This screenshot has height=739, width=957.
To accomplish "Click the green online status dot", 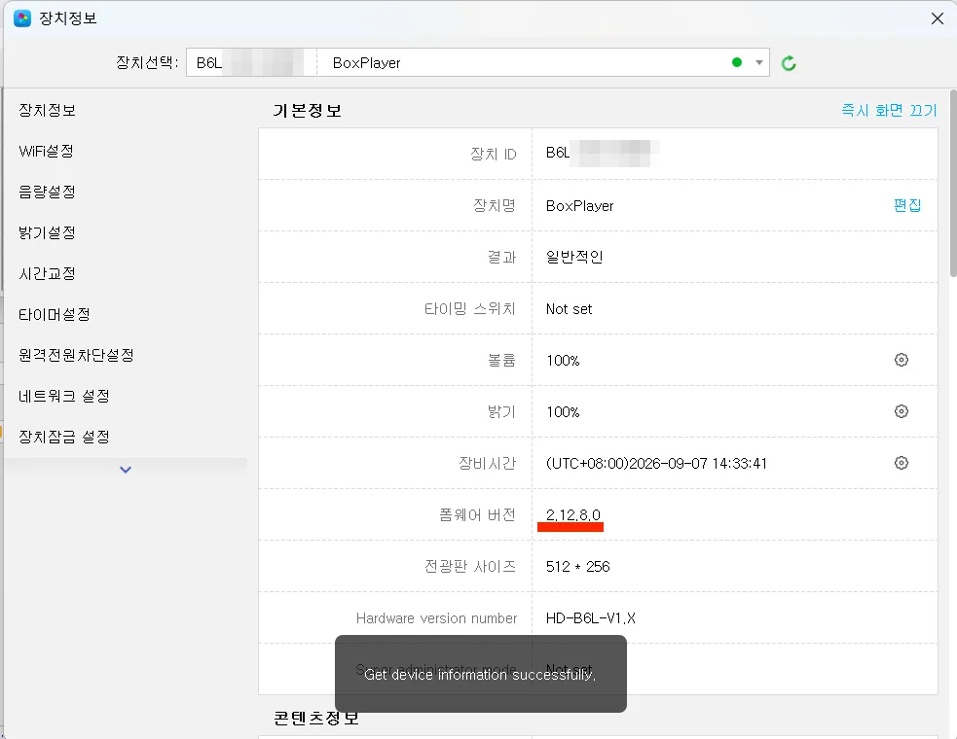I will coord(737,62).
